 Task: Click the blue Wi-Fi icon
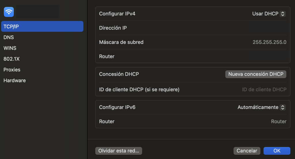[x=9, y=12]
